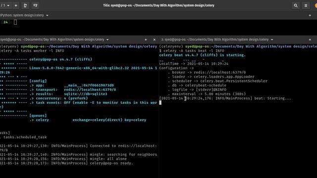This screenshot has height=178, width=317.
Task: Click transport 'redis://localhost:6379/0' in worker pane
Action: click(x=90, y=89)
